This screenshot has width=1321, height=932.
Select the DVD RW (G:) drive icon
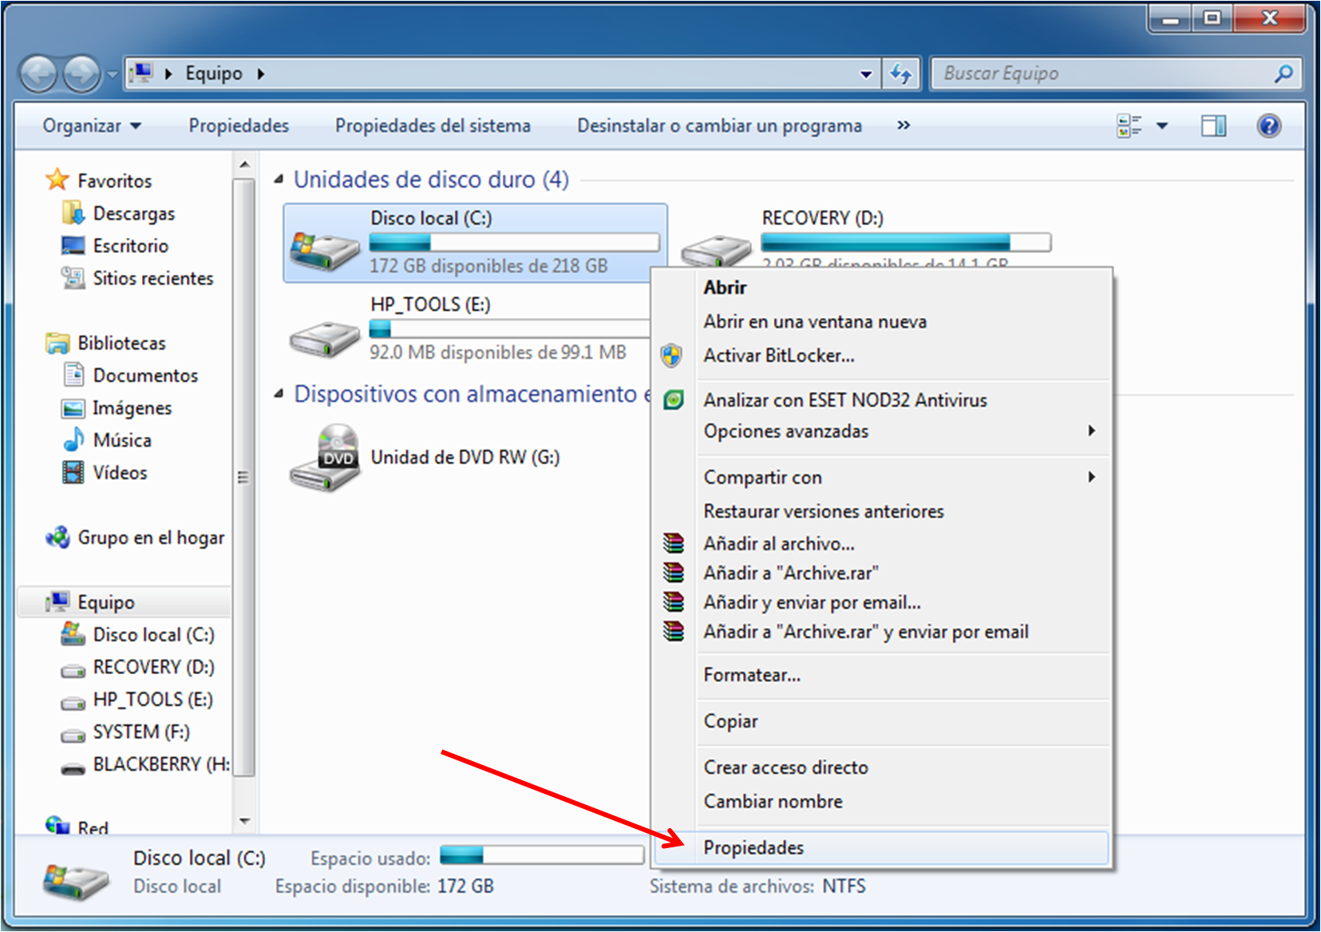click(x=325, y=458)
